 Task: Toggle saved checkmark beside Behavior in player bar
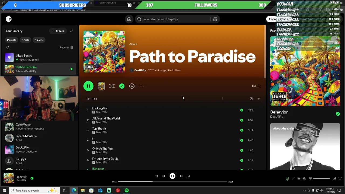click(32, 178)
